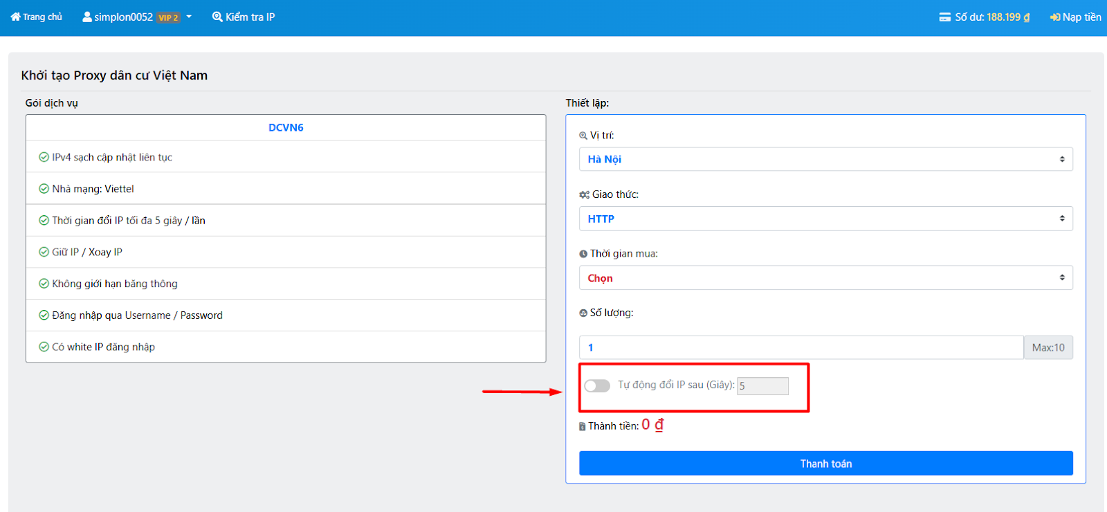Open simplon0052 account menu
This screenshot has width=1107, height=512.
click(x=137, y=17)
